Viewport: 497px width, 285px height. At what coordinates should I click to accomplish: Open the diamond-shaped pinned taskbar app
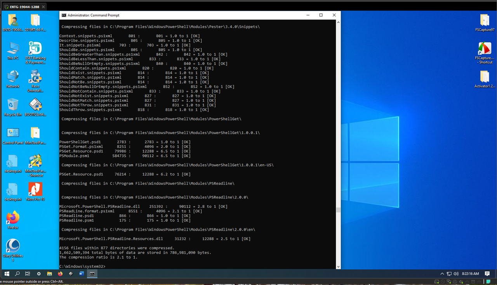point(71,274)
